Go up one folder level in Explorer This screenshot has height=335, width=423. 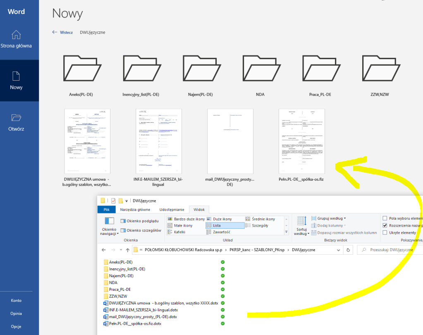click(x=128, y=250)
